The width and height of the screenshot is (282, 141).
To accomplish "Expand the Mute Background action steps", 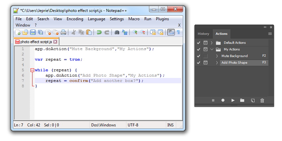I will click(x=217, y=56).
